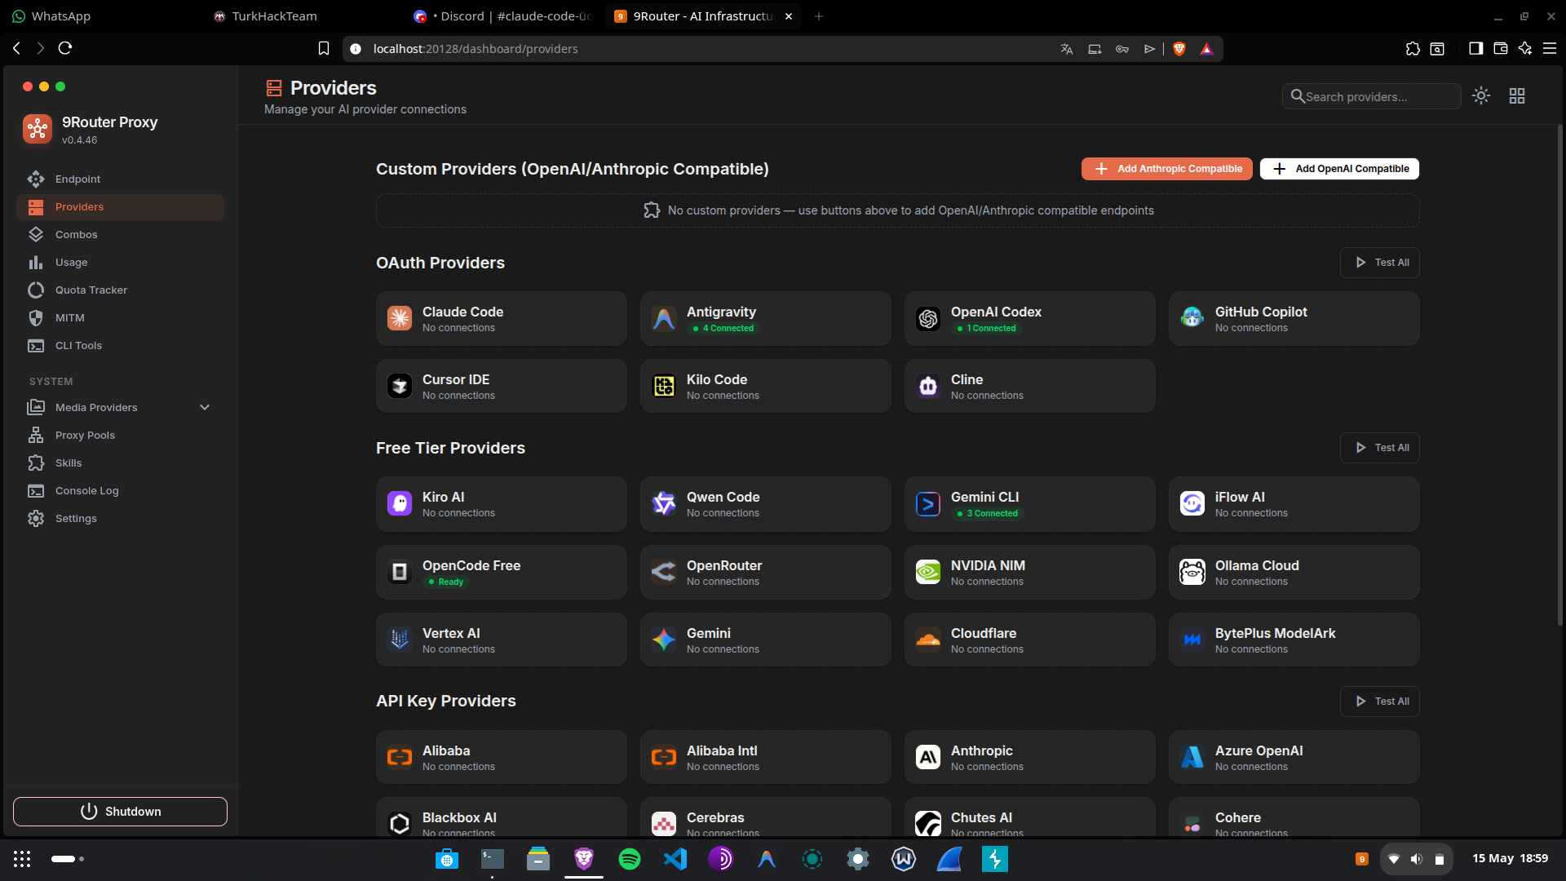
Task: Click the Shutdown button
Action: (120, 812)
